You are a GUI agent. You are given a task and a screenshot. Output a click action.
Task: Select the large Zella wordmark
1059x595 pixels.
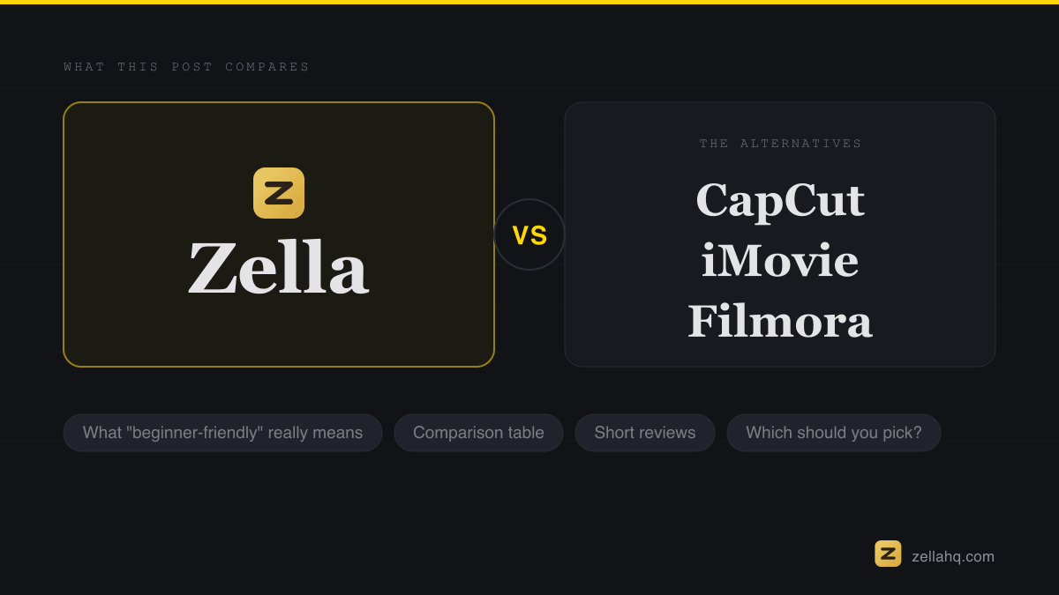pos(278,268)
